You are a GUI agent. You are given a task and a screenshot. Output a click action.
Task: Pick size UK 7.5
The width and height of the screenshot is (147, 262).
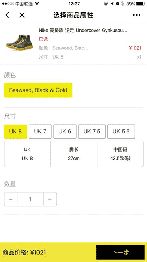coord(92,131)
